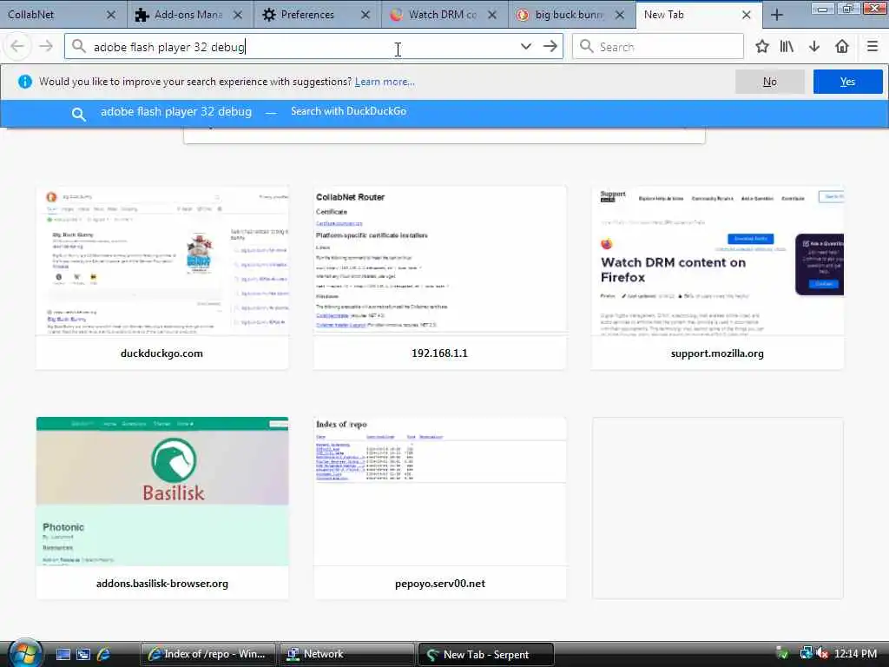Launch Internet Explorer from quick launch
Screen dimensions: 889x667
click(103, 655)
